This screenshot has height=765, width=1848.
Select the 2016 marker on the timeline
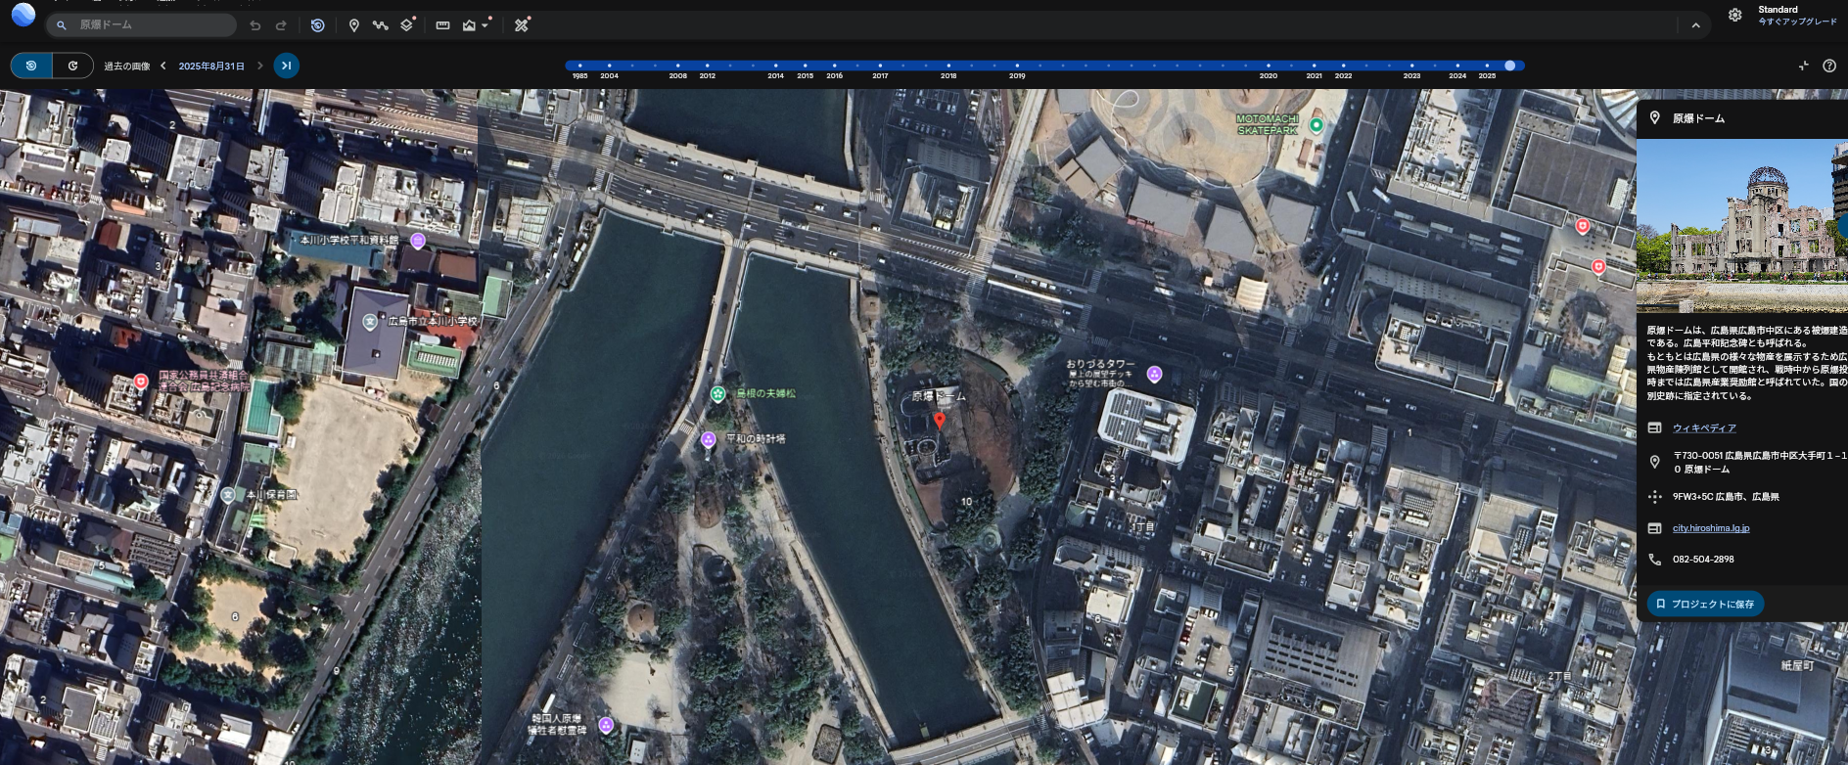[x=834, y=66]
